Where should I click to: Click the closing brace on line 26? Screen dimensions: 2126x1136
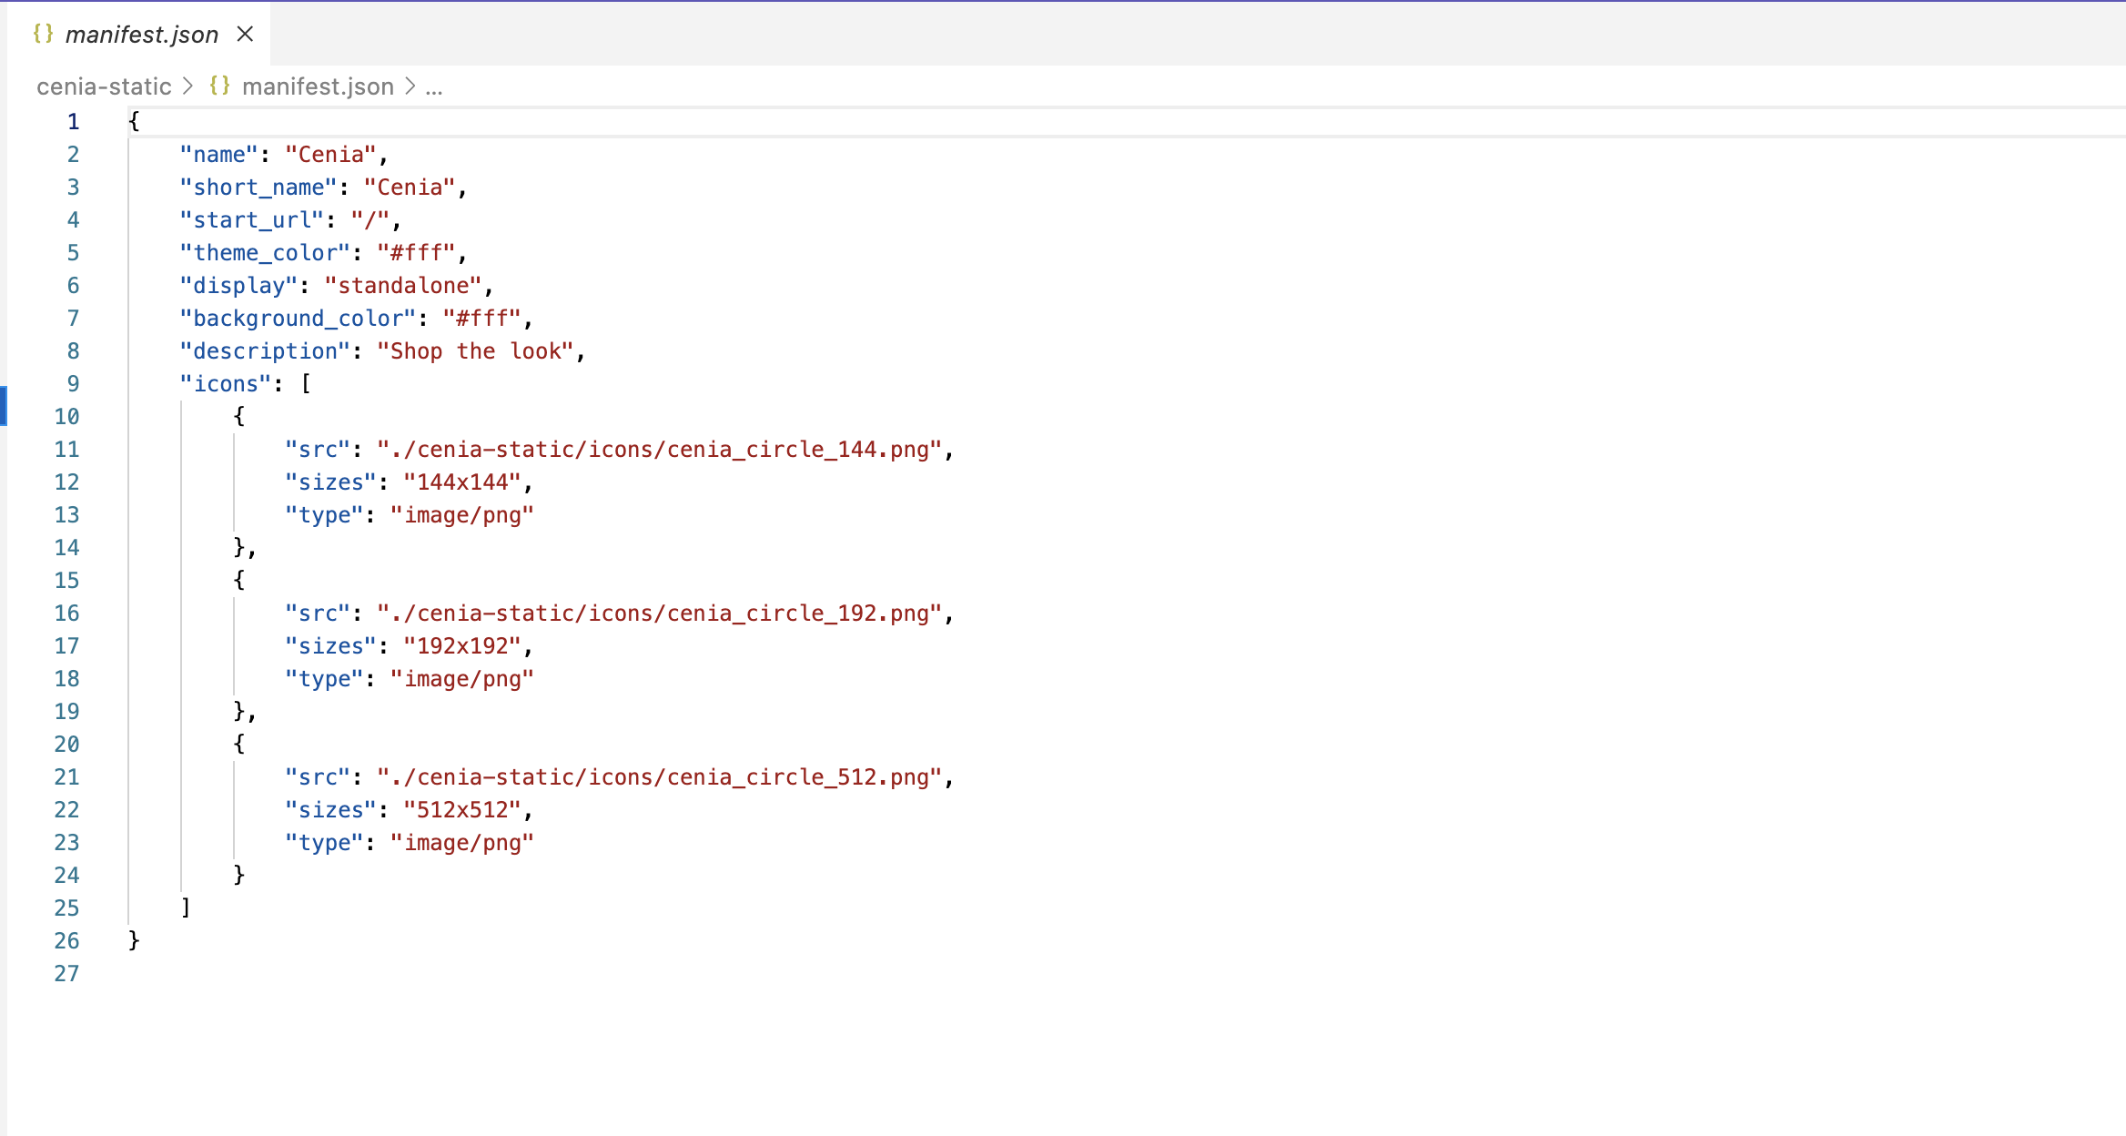134,941
